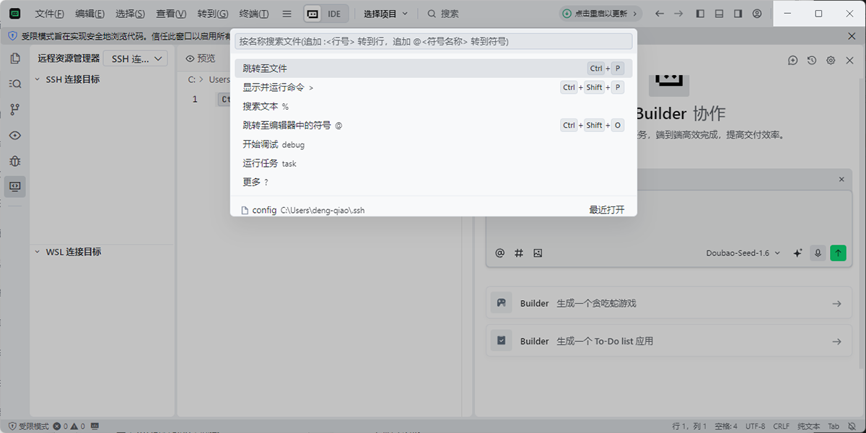Click the voice input microphone icon
The height and width of the screenshot is (433, 866).
point(818,253)
